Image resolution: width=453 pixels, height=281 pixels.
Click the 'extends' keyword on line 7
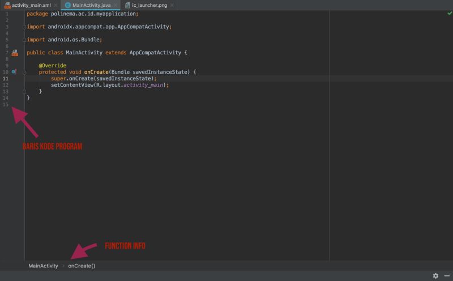click(116, 53)
